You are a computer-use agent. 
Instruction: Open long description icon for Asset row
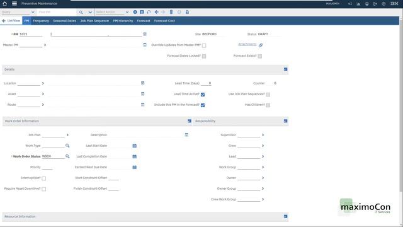click(x=143, y=94)
